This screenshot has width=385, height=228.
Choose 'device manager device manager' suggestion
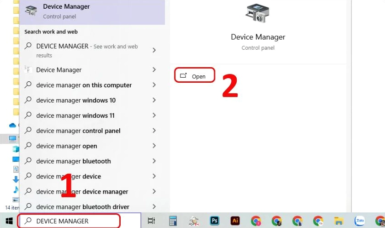tap(92, 192)
